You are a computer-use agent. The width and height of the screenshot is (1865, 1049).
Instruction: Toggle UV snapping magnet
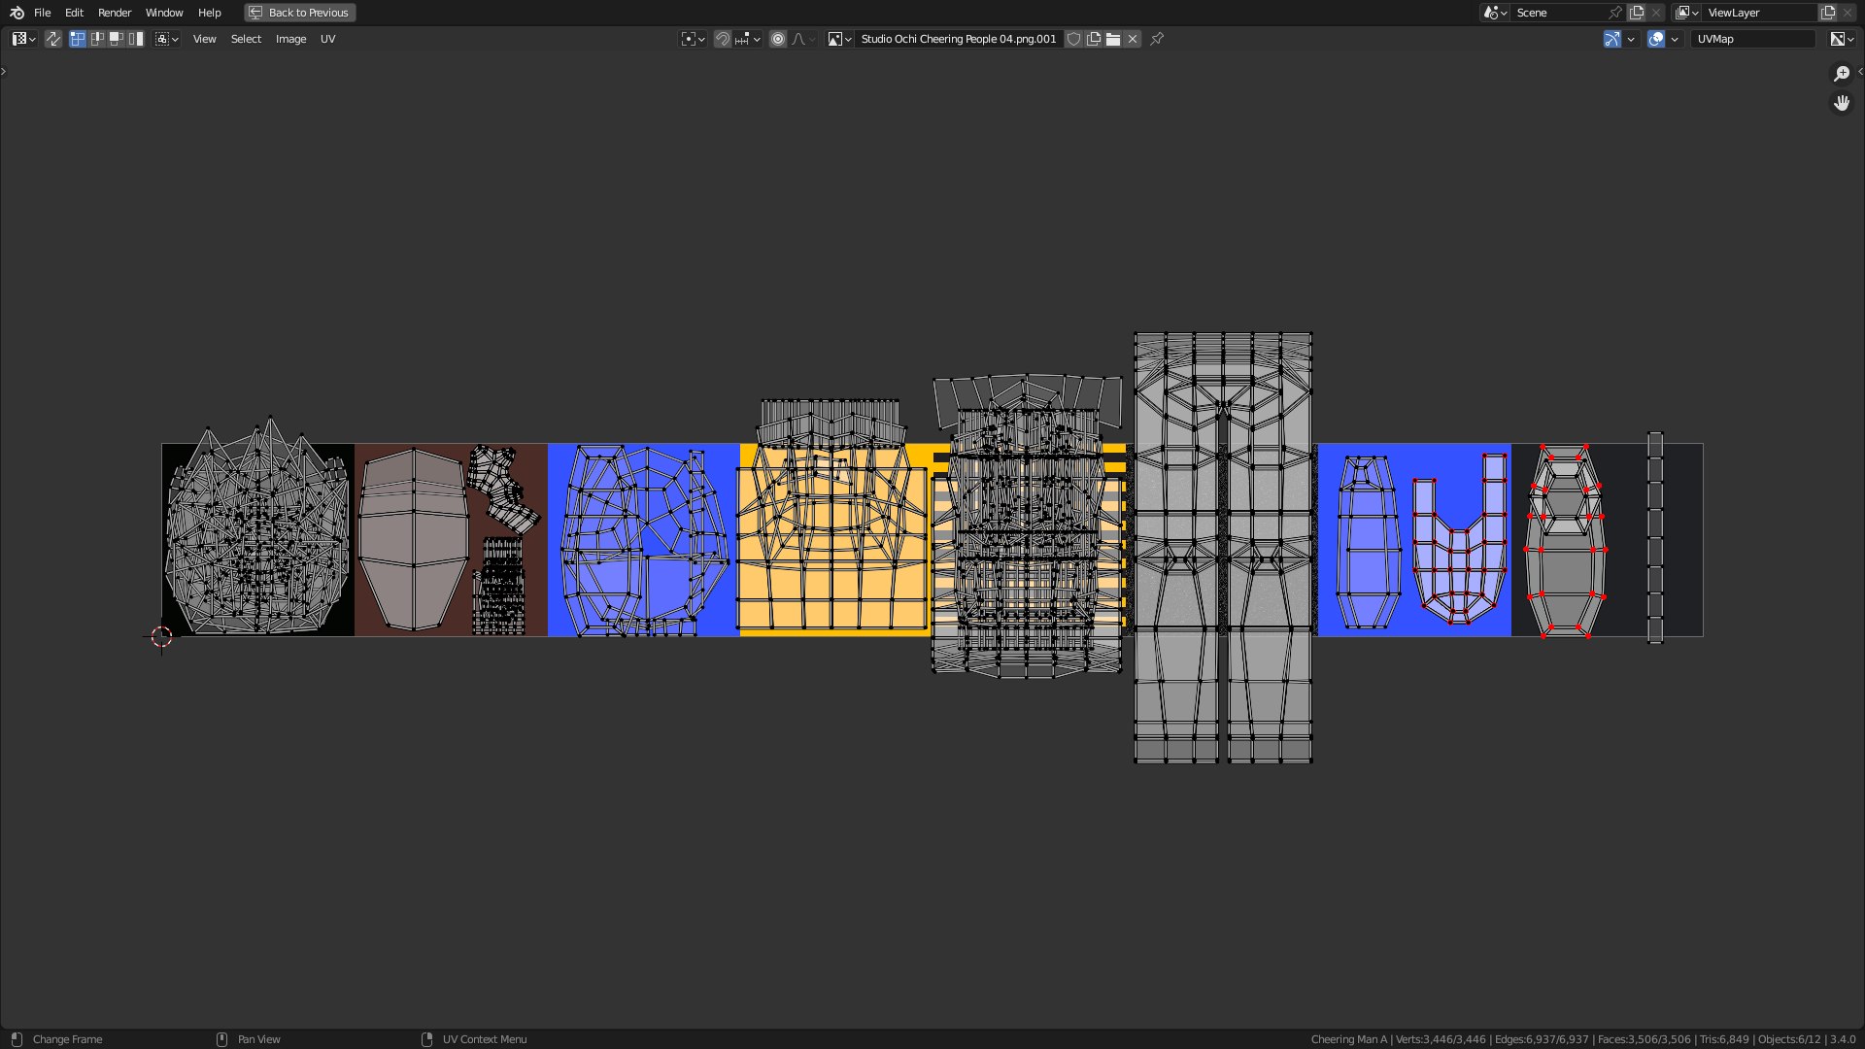(x=723, y=39)
